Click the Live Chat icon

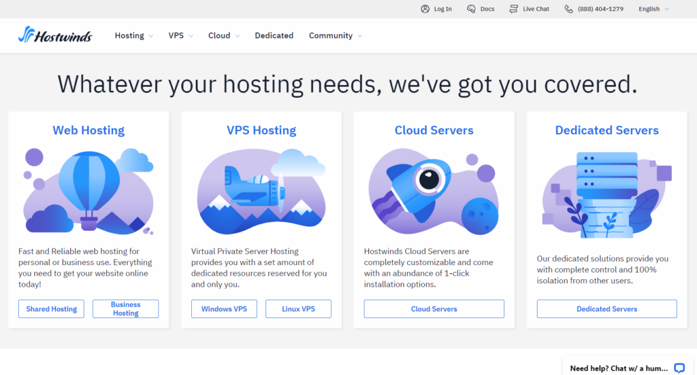tap(513, 9)
